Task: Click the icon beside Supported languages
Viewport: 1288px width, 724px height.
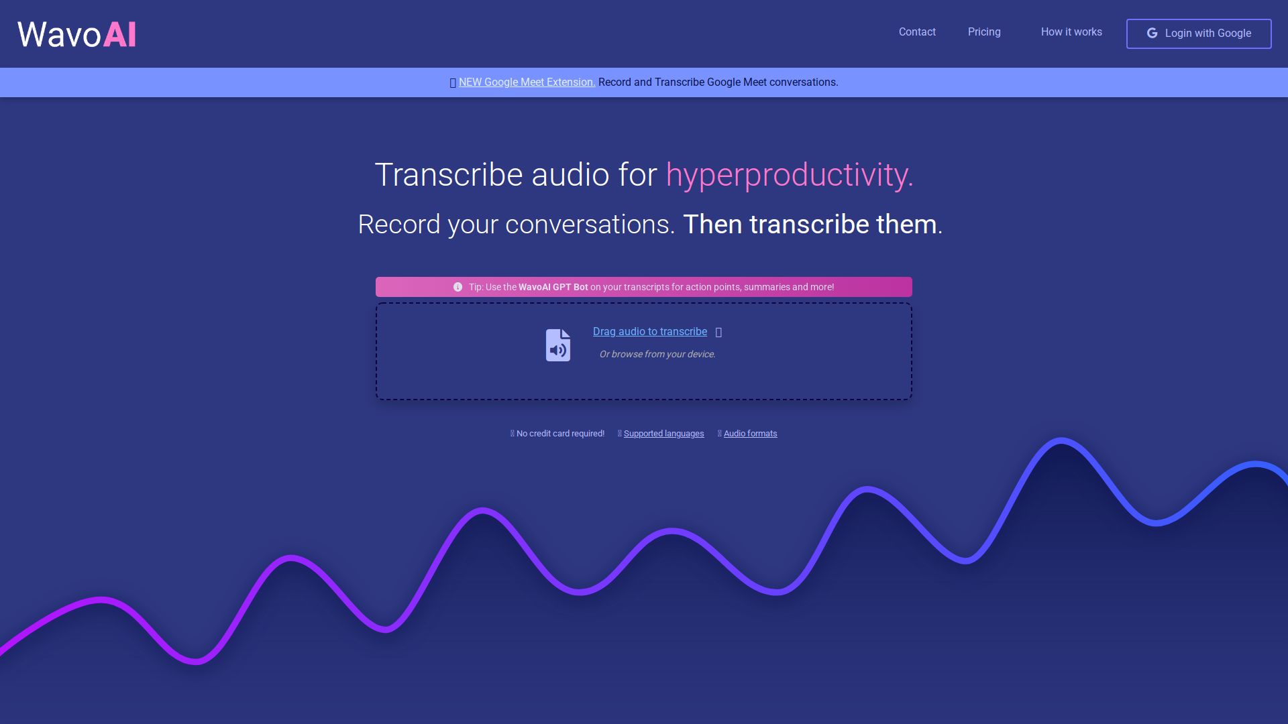Action: click(620, 434)
